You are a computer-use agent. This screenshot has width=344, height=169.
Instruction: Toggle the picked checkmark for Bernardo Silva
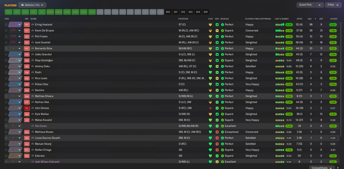click(6, 49)
